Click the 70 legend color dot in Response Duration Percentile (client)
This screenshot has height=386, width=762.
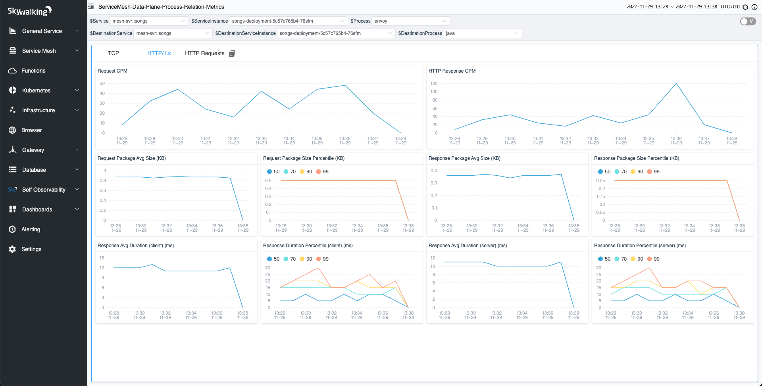[x=286, y=259]
